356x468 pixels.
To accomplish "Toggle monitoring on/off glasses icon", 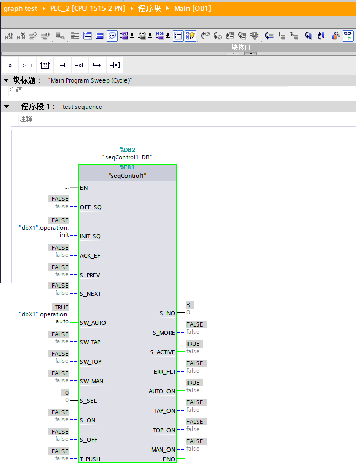I will point(348,36).
